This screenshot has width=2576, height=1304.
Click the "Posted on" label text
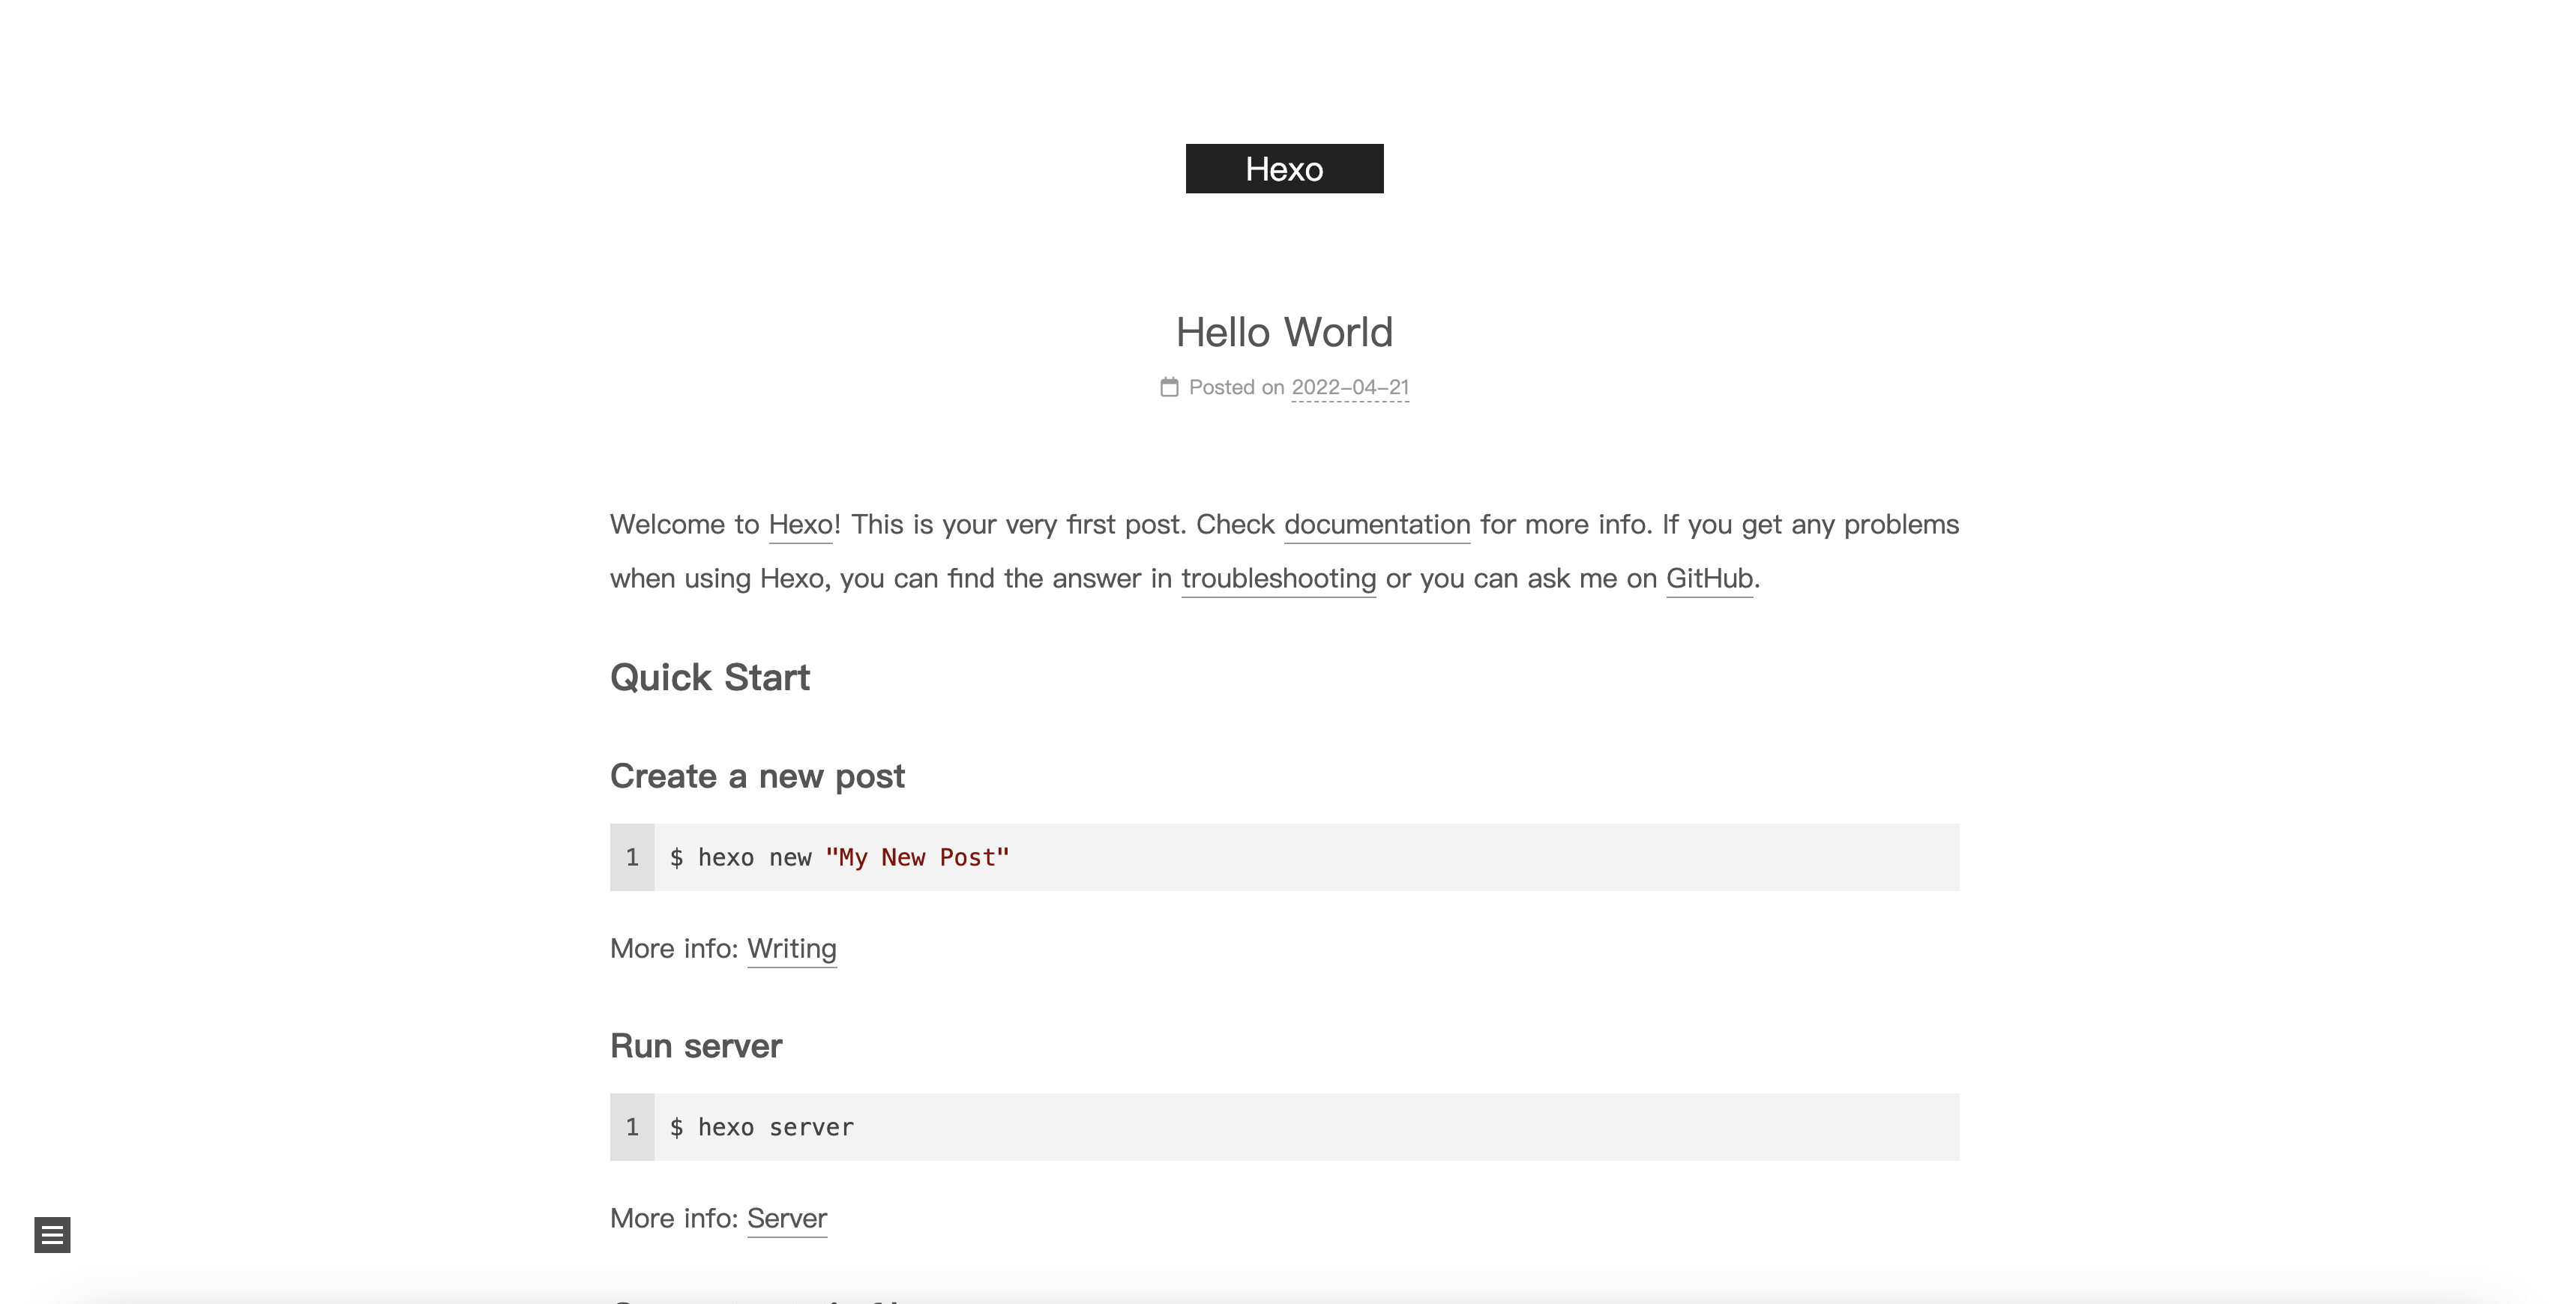[1236, 388]
